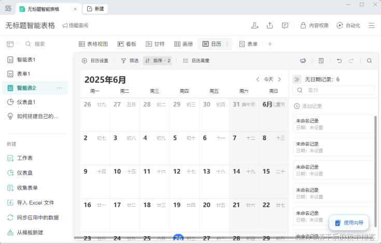Create new 仪表盘 dashboard
Viewport: 381px width, 244px height.
click(20, 173)
